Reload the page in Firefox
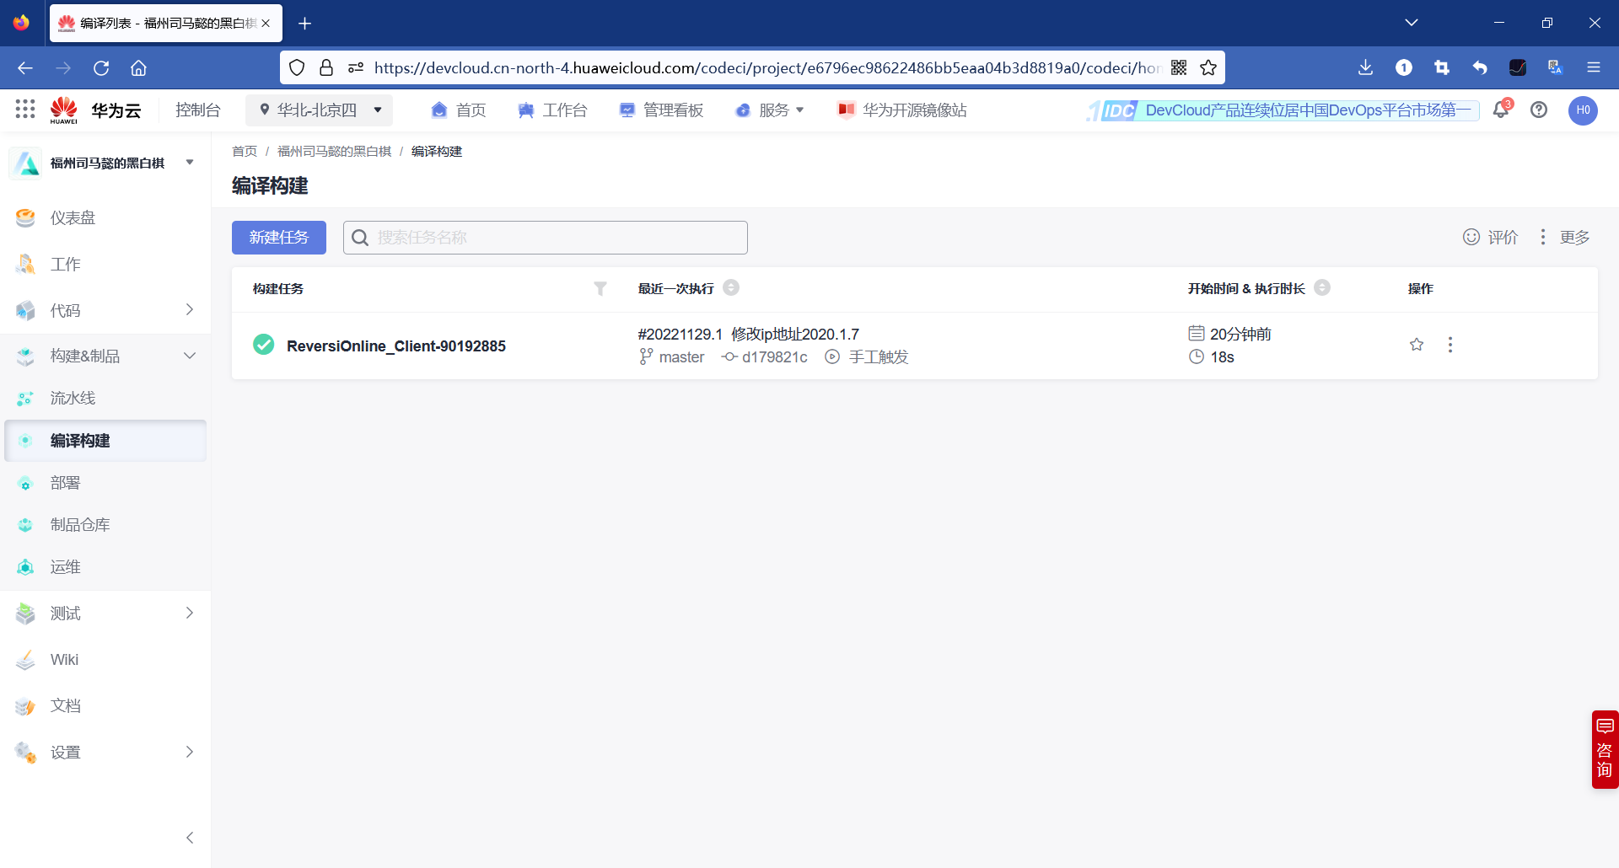The image size is (1619, 868). [101, 67]
